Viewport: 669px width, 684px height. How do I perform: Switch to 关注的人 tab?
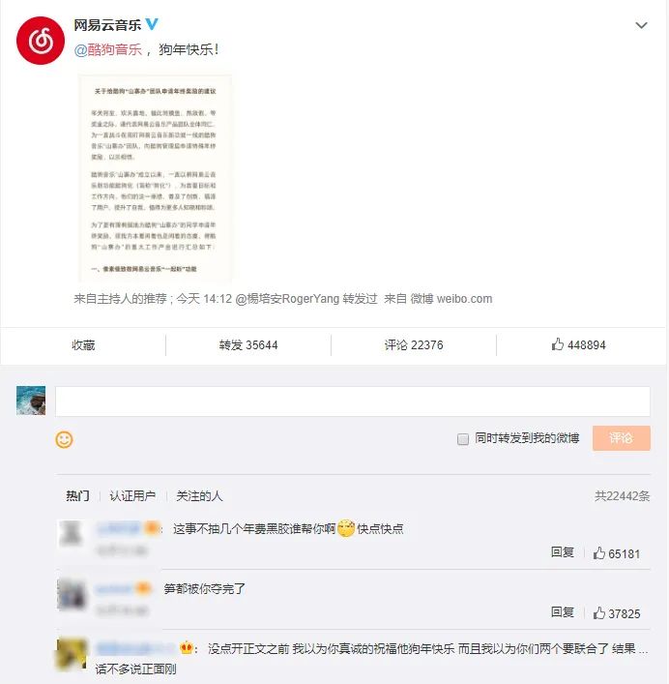pyautogui.click(x=199, y=496)
